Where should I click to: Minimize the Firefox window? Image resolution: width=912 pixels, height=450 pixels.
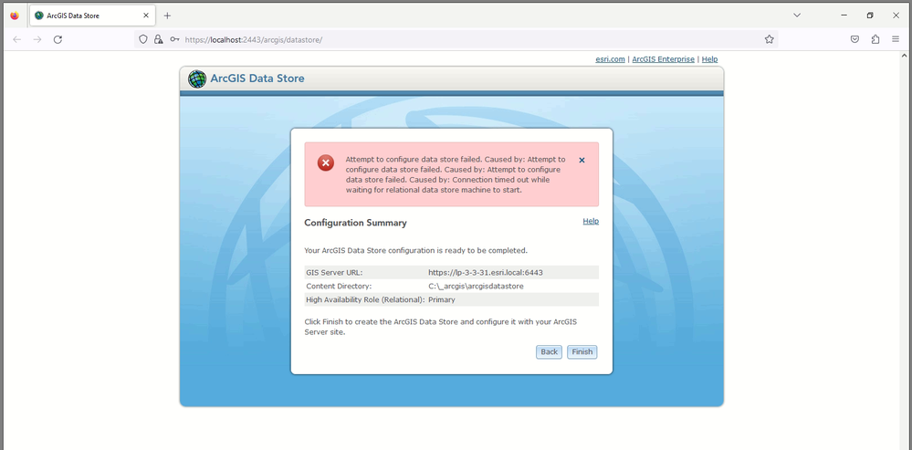coord(844,16)
